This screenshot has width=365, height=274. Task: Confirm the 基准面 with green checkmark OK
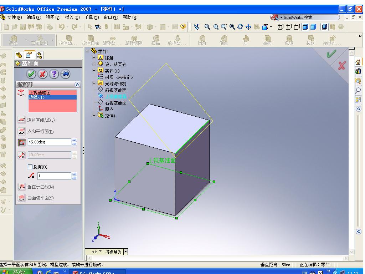pyautogui.click(x=31, y=74)
